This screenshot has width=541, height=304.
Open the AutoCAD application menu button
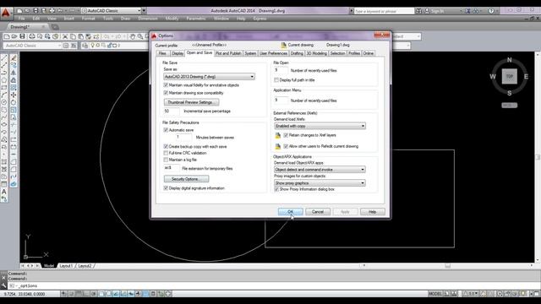[x=6, y=14]
